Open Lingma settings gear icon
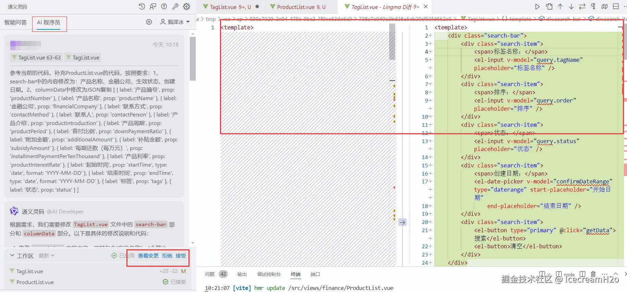Screen dimensions: 627x292 pos(187,6)
